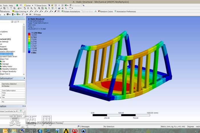Open Annotation Preferences

tap(125, 11)
